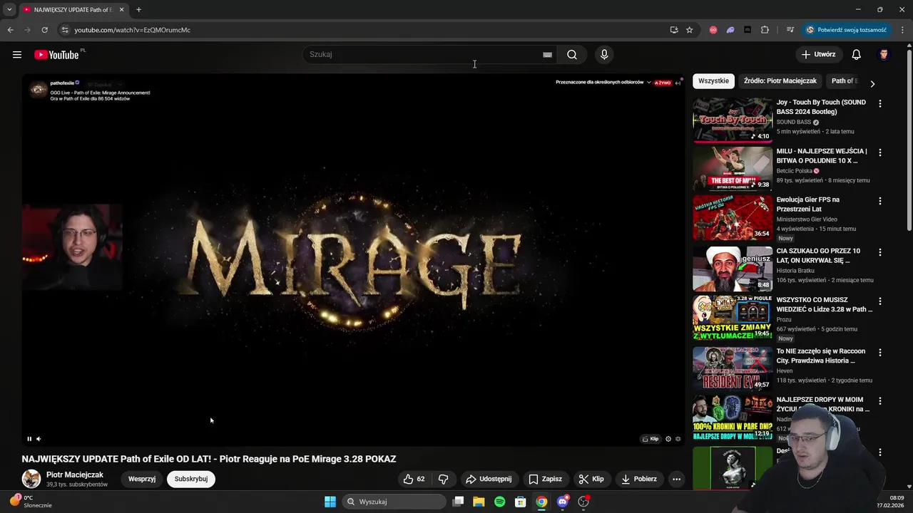Viewport: 913px width, 513px height.
Task: Open video player settings gear
Action: tap(668, 439)
